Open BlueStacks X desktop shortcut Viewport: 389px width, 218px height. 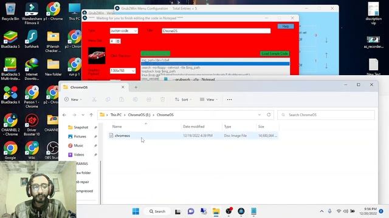pyautogui.click(x=10, y=95)
